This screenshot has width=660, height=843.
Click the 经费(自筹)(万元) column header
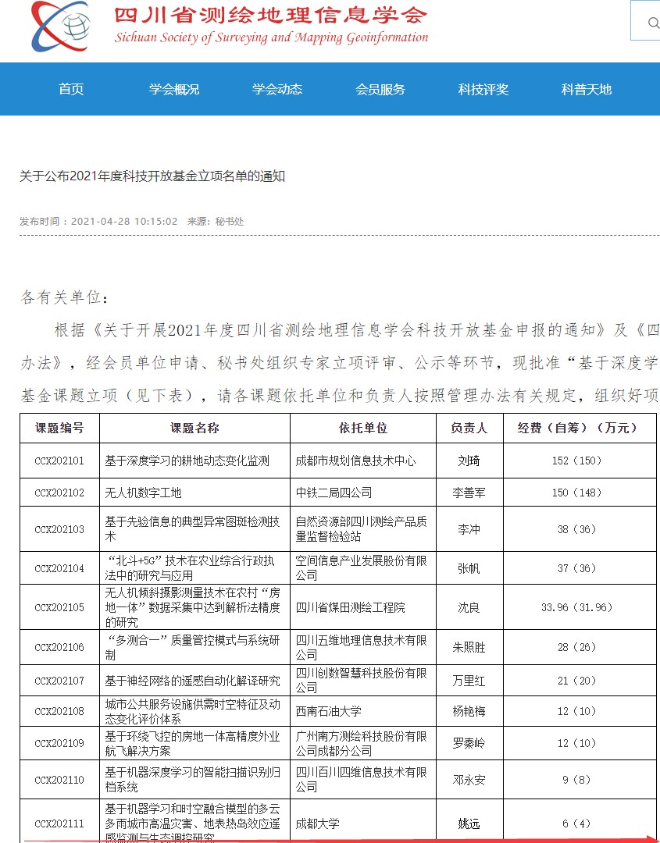point(577,428)
